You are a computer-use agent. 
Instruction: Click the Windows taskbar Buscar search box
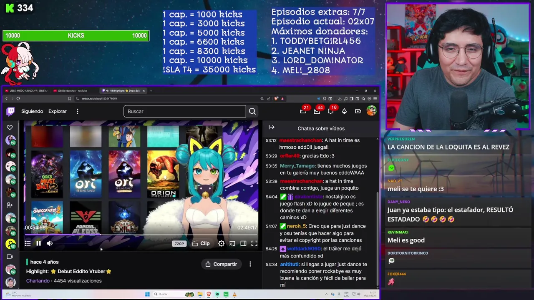tap(173, 294)
